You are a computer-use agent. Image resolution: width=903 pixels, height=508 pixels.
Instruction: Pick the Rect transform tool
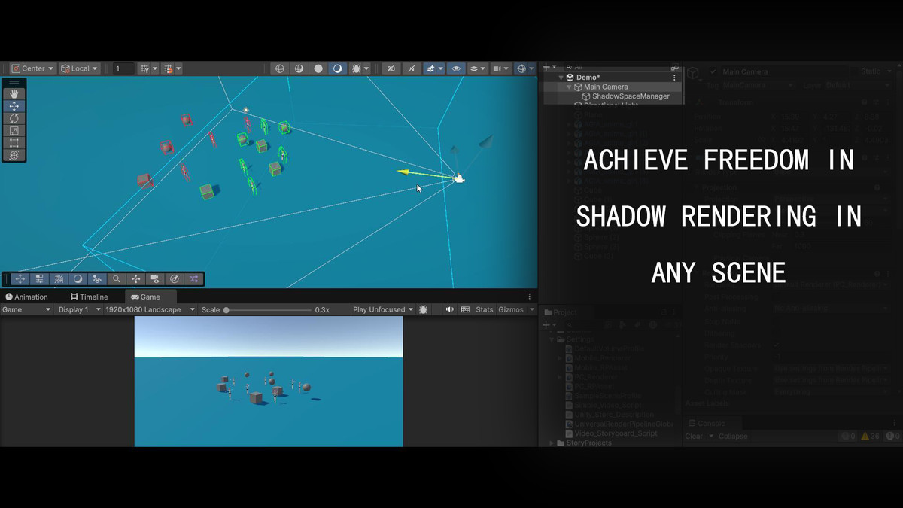pyautogui.click(x=14, y=143)
